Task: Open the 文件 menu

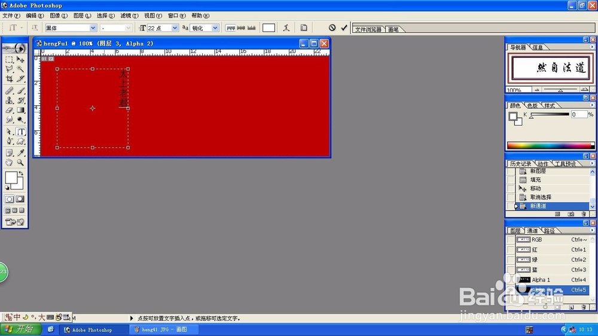Action: (x=11, y=16)
